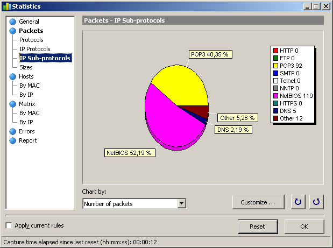Screen dimensions: 333x248
Task: Select the General tree item
Action: [x=29, y=22]
